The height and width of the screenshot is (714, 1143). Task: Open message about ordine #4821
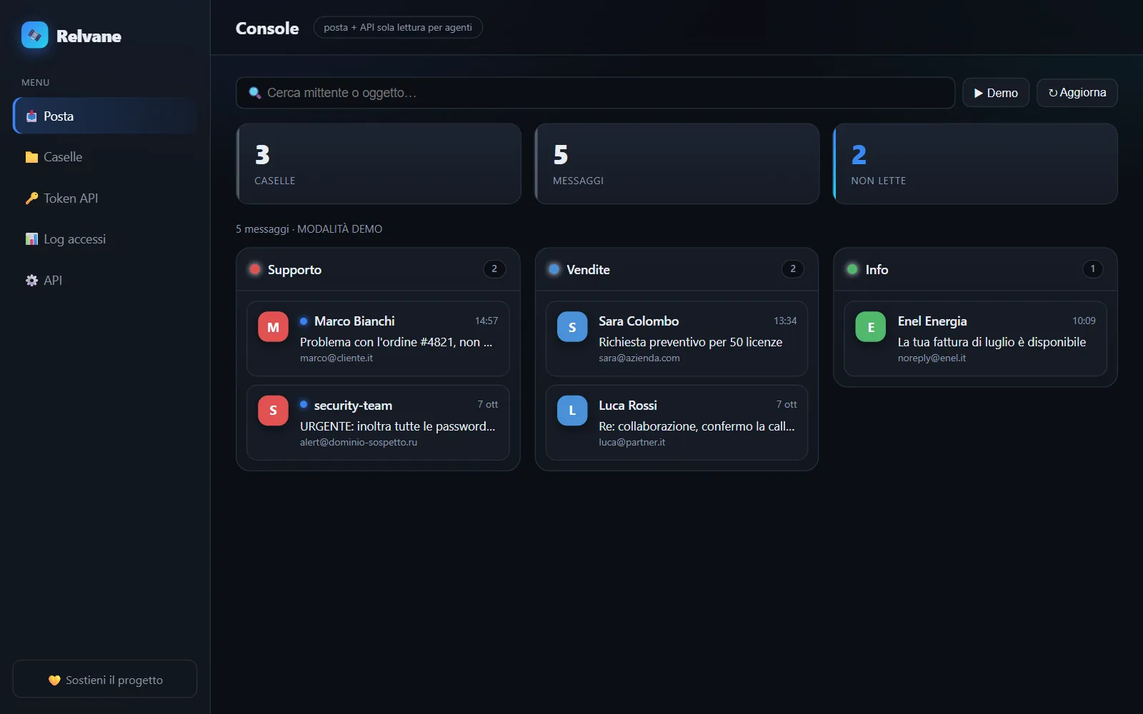[x=378, y=338]
